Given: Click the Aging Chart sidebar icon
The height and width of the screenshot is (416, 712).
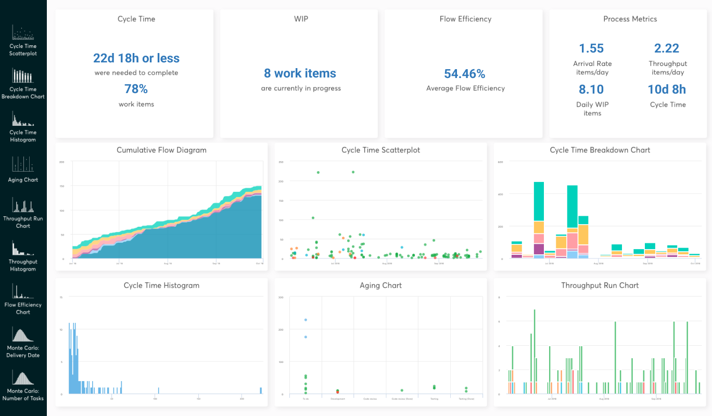Looking at the screenshot, I should (23, 165).
